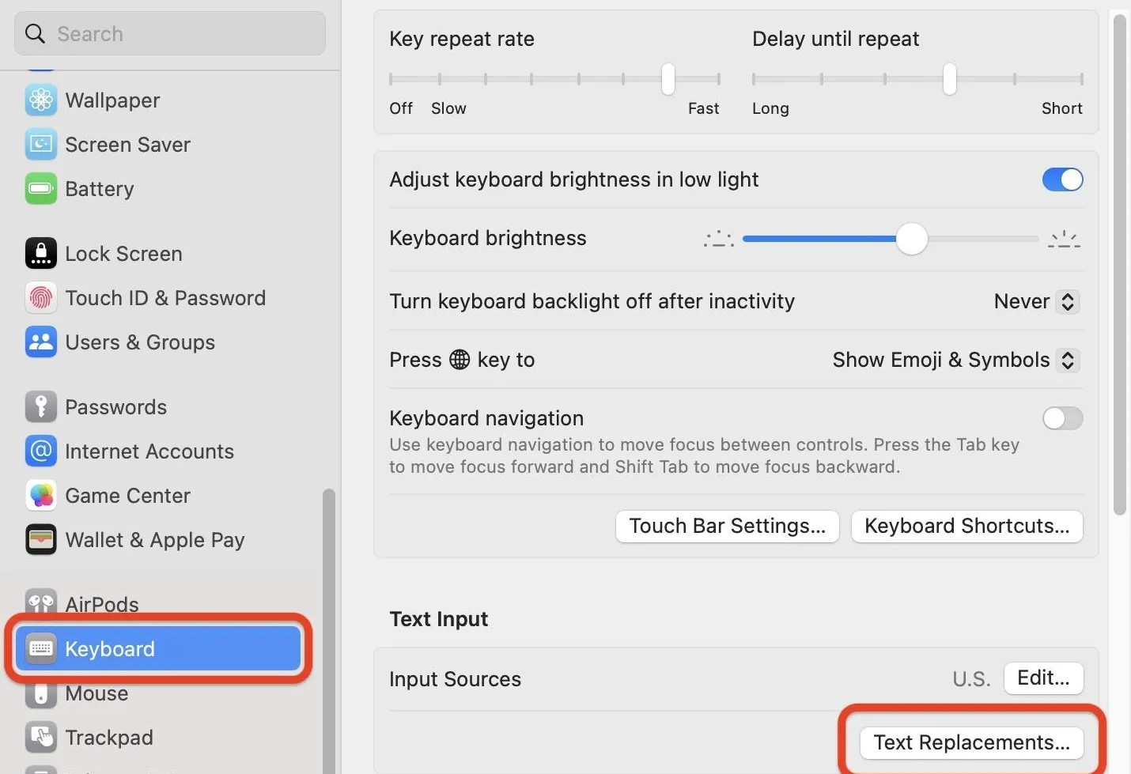Open Internet Accounts settings

[40, 451]
